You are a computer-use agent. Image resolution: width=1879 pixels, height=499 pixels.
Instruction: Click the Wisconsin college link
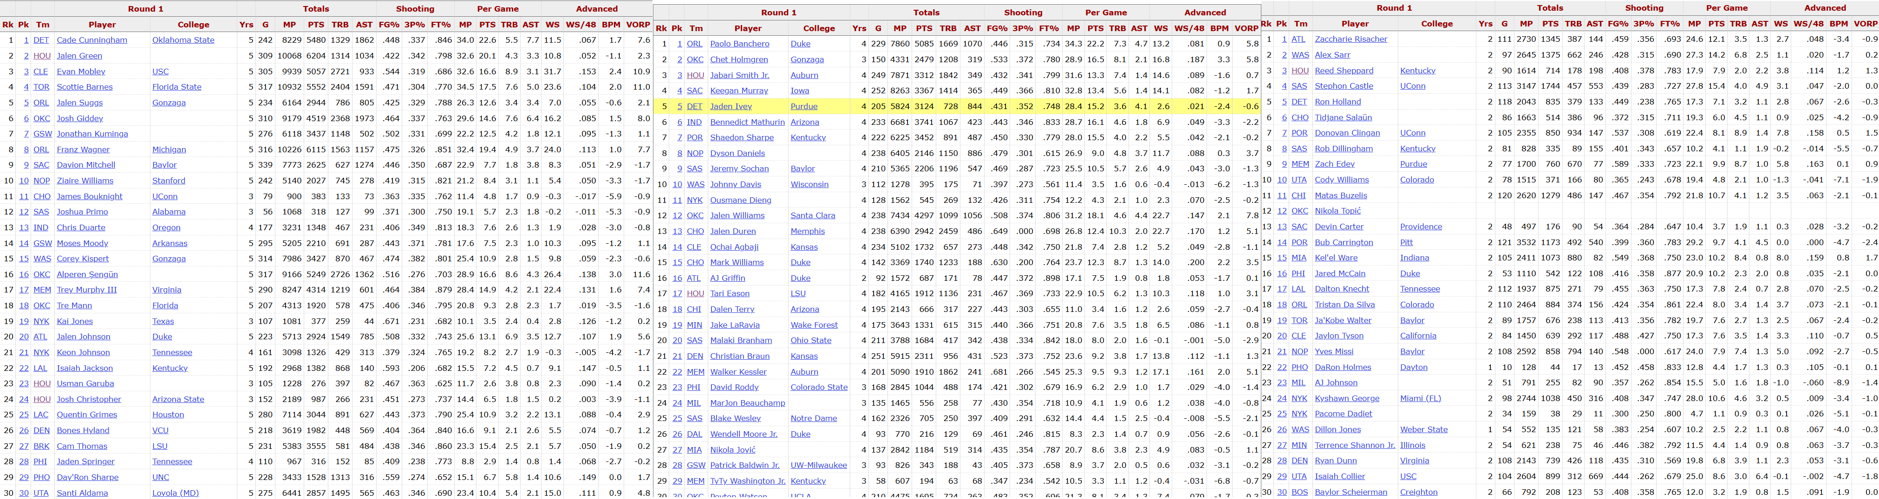[809, 185]
